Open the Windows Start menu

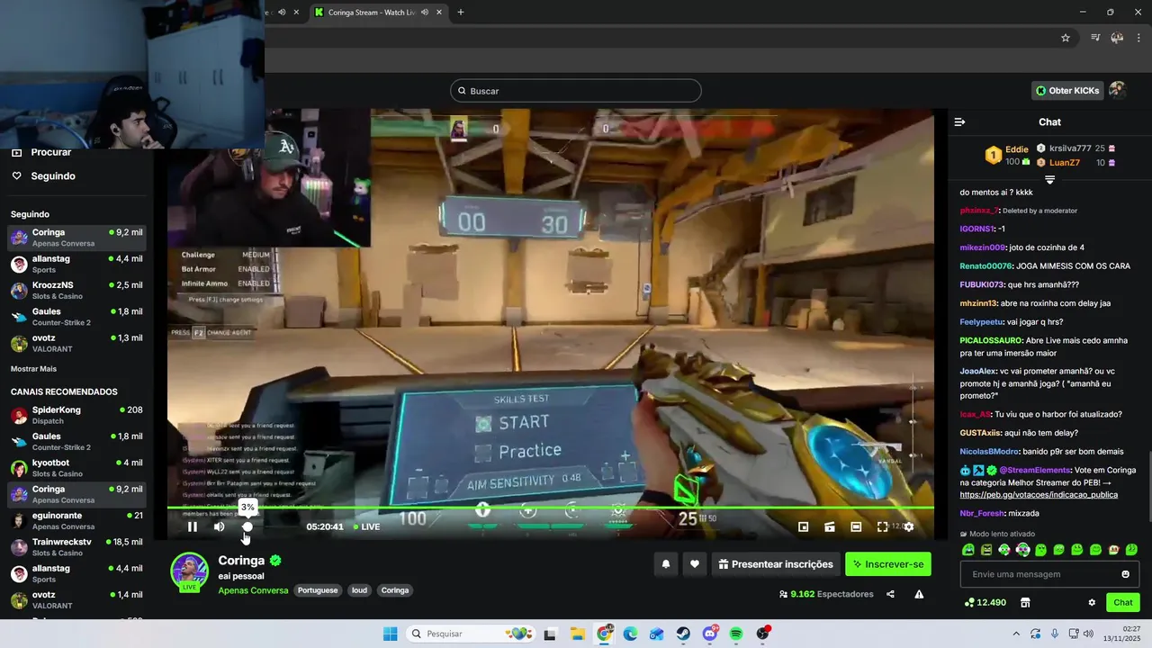390,634
